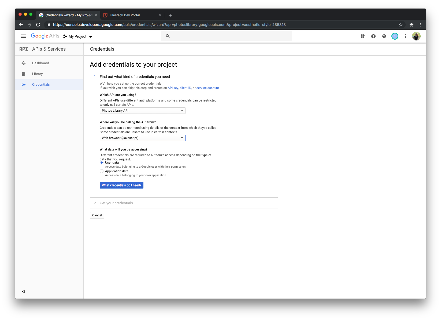Screen dimensions: 441x320
Task: Go forward in browser history
Action: [x=29, y=25]
